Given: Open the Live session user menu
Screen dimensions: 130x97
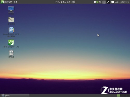Looking at the screenshot, I should (122, 2).
